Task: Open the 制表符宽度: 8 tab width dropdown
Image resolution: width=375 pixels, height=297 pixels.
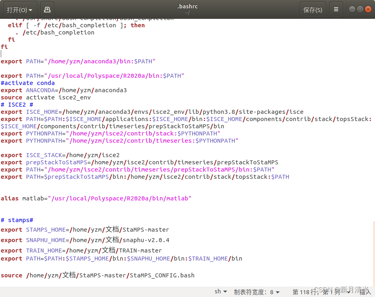Action: click(x=256, y=292)
